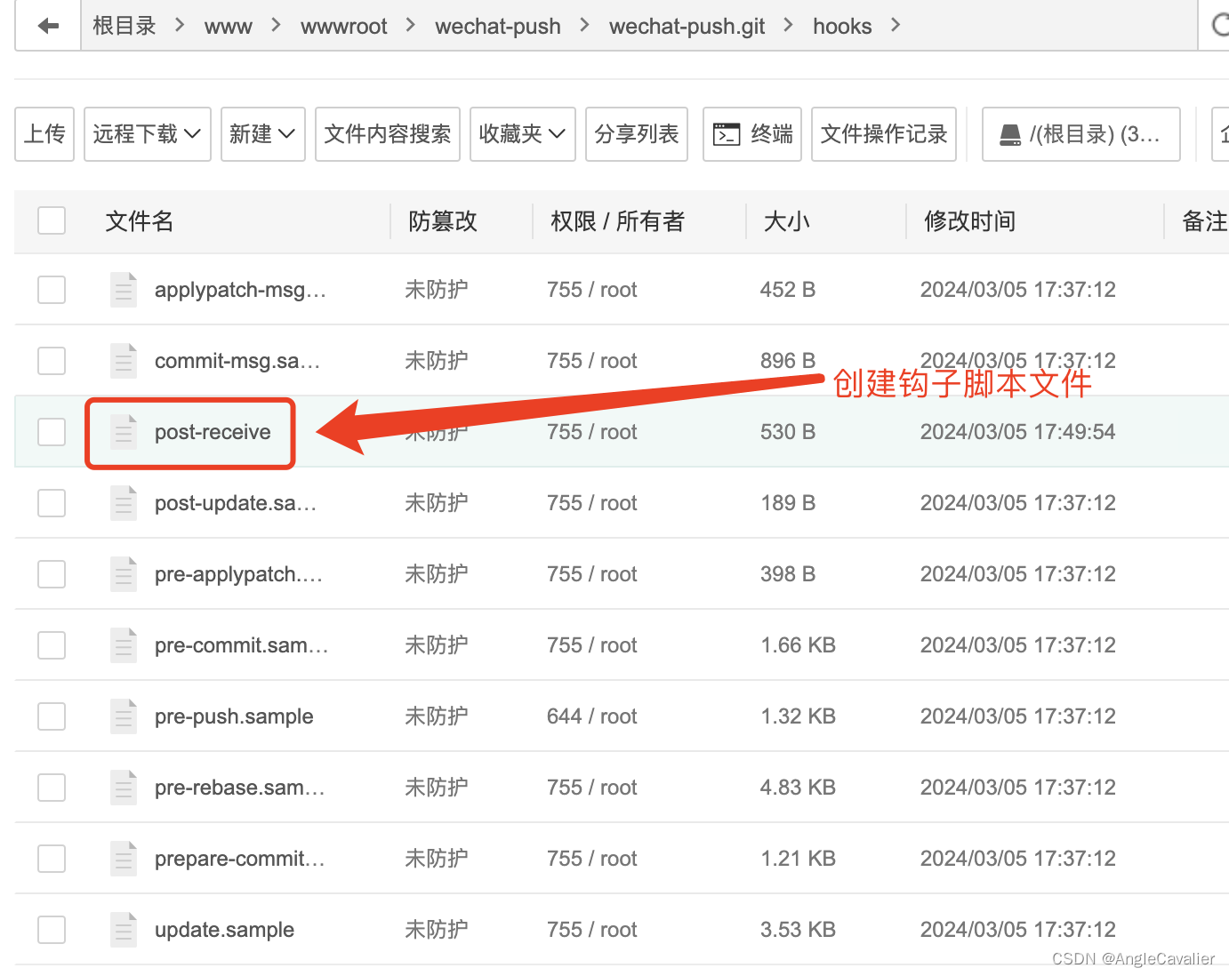Expand chevron after hooks breadcrumb

point(896,25)
